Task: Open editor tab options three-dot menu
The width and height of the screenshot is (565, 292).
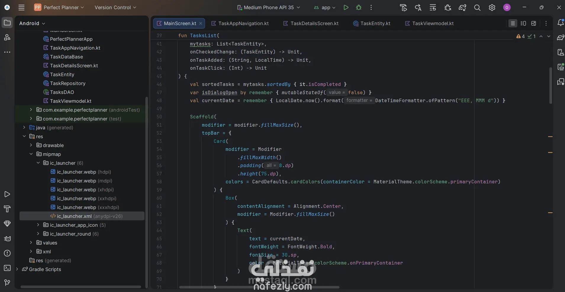Action: coord(546,23)
